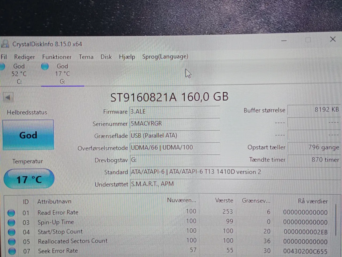Open the Fil menu
Screen dimensions: 342x257
(4, 57)
